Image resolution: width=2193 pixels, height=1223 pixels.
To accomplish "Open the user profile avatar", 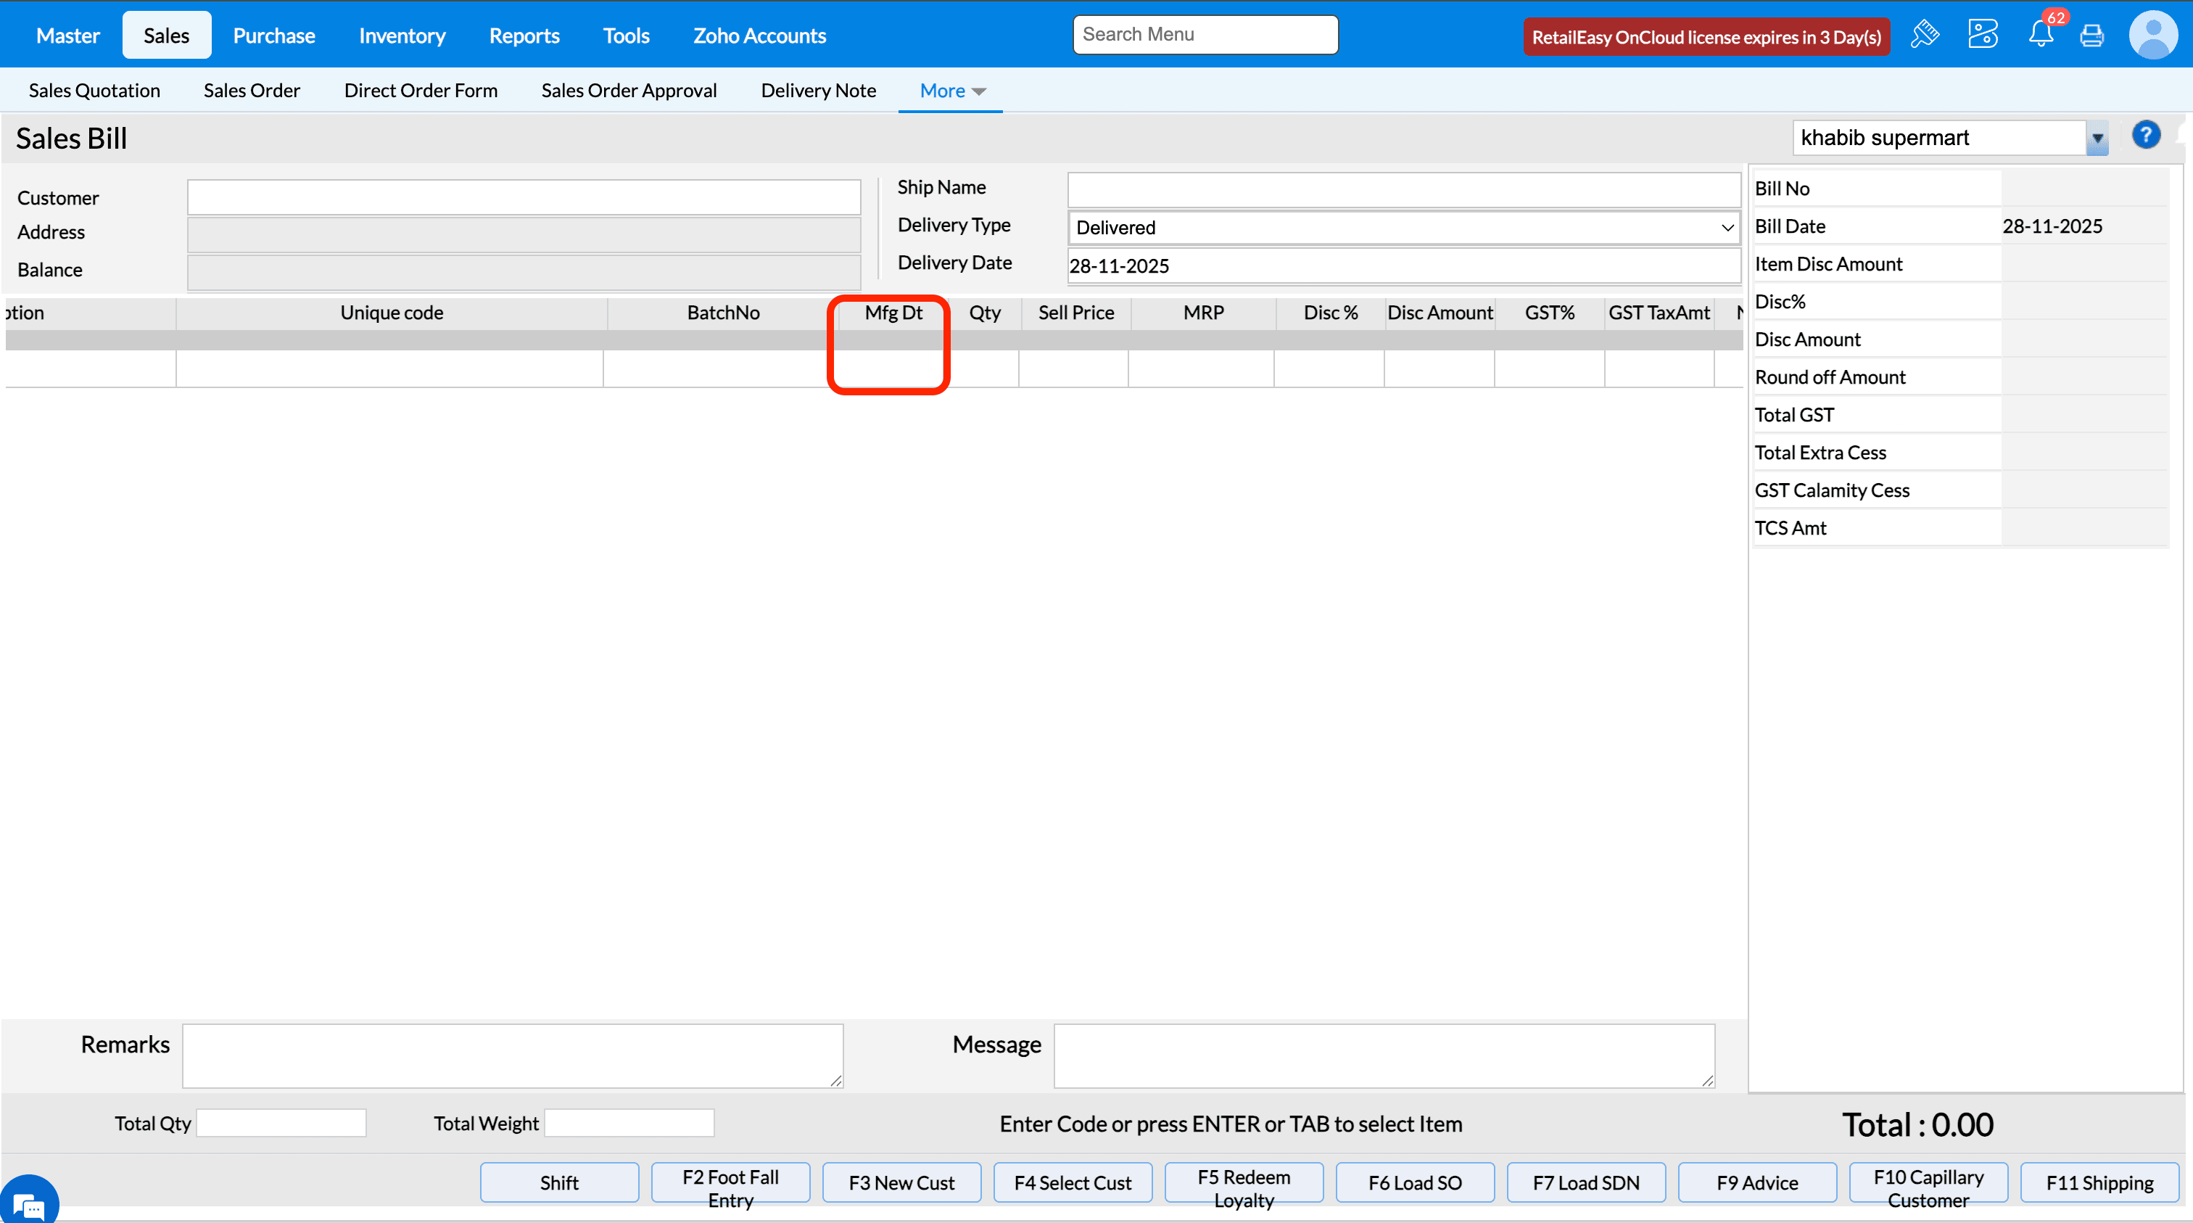I will [x=2153, y=35].
